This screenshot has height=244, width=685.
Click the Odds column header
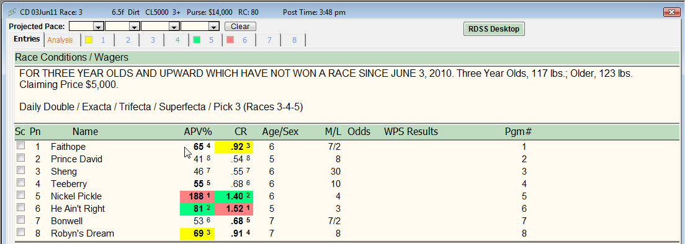359,131
